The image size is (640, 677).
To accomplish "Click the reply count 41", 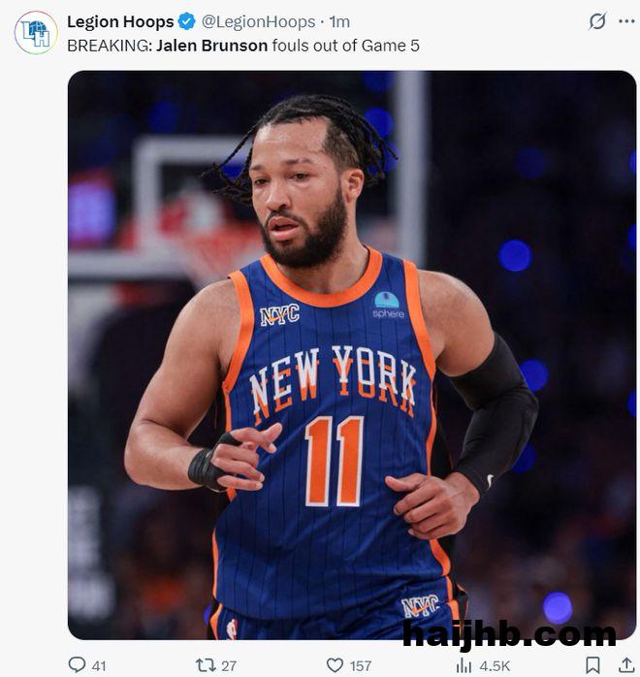I will (x=99, y=665).
